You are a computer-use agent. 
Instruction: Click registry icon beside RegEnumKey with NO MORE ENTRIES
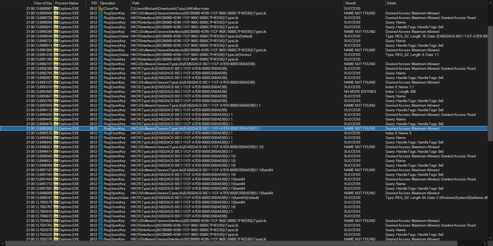click(101, 91)
